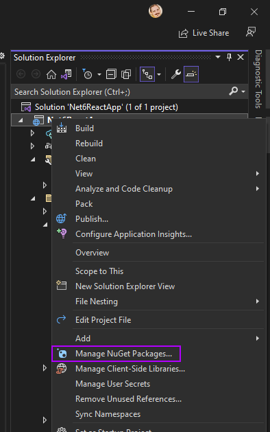Click the Pending Changes Filter clock icon
The height and width of the screenshot is (432, 270).
[x=88, y=74]
